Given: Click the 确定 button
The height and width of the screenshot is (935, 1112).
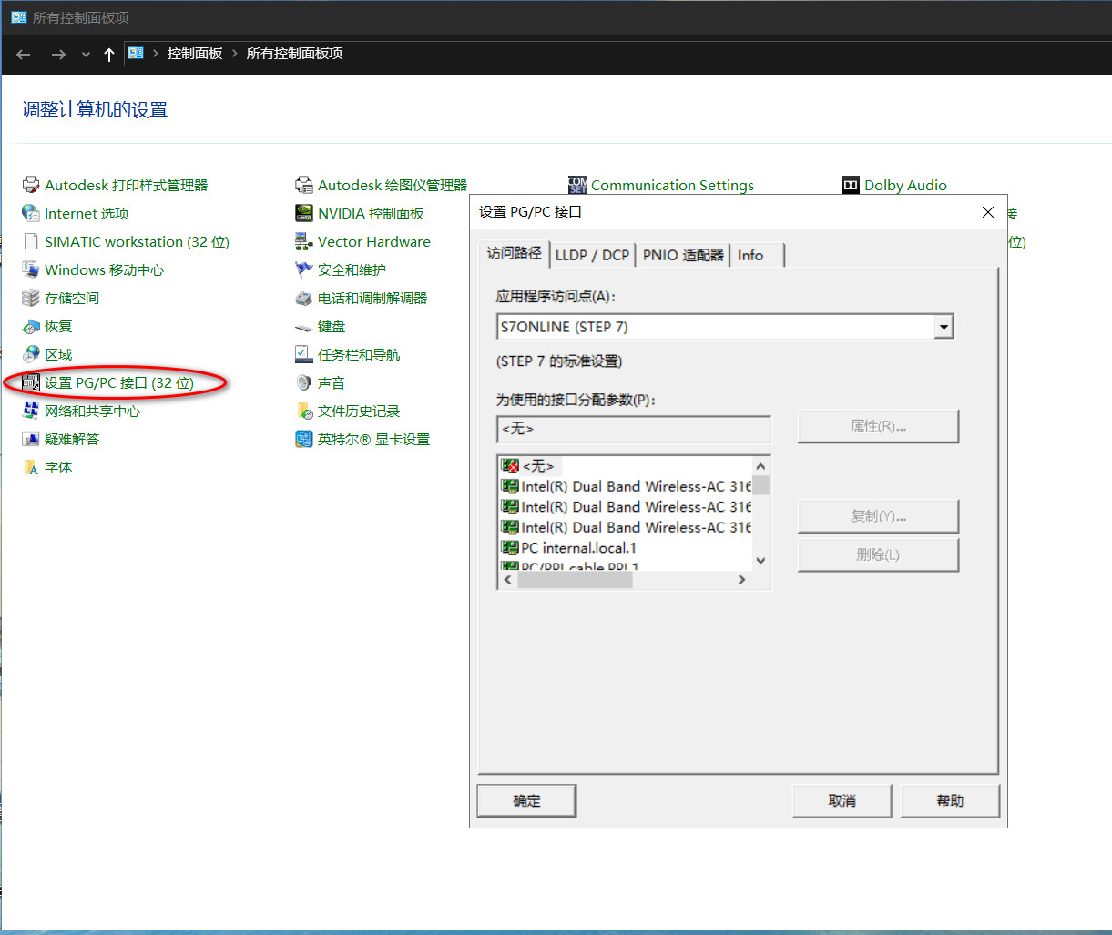Looking at the screenshot, I should 526,801.
